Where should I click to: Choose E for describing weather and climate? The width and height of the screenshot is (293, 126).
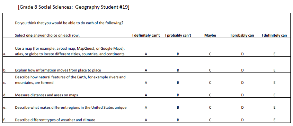pos(274,120)
